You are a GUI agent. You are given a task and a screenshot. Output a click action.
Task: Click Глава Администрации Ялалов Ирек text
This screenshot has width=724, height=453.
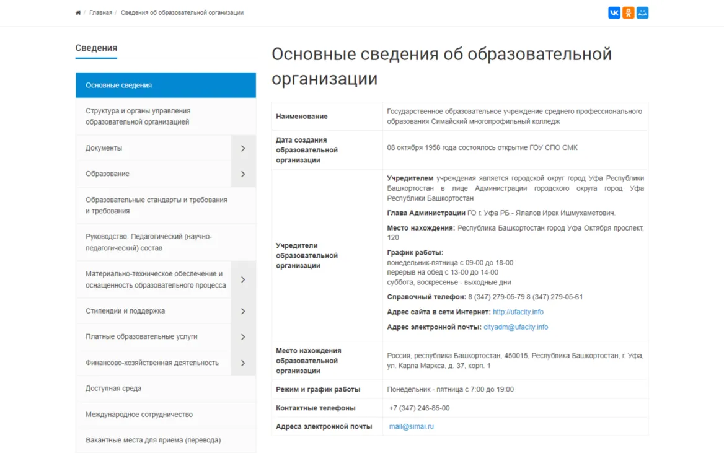(x=501, y=213)
